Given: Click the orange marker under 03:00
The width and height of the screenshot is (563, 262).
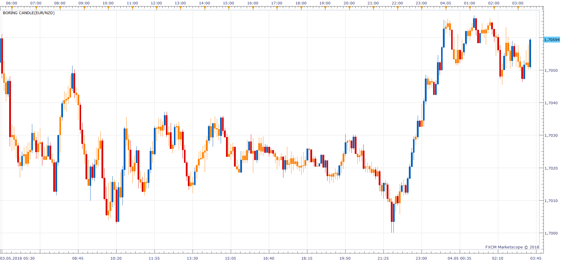Looking at the screenshot, I should 518,8.
